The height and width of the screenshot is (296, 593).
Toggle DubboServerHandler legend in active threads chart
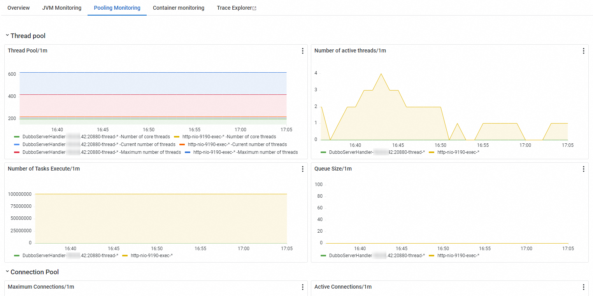click(373, 152)
